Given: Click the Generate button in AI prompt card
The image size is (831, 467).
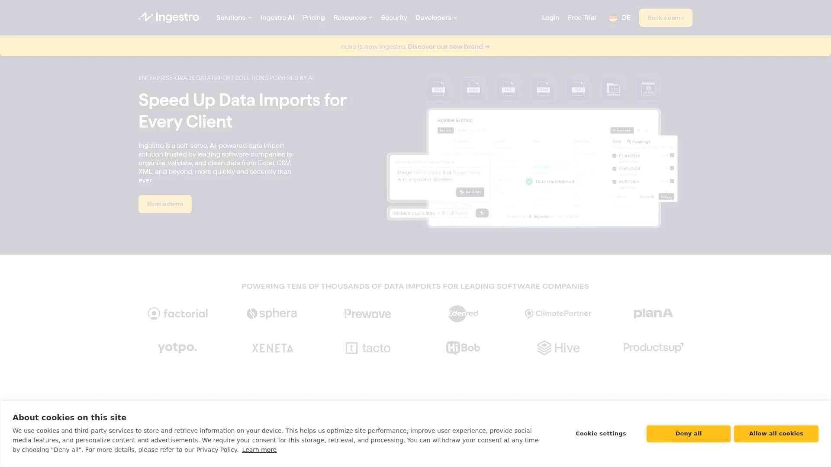Looking at the screenshot, I should [470, 192].
